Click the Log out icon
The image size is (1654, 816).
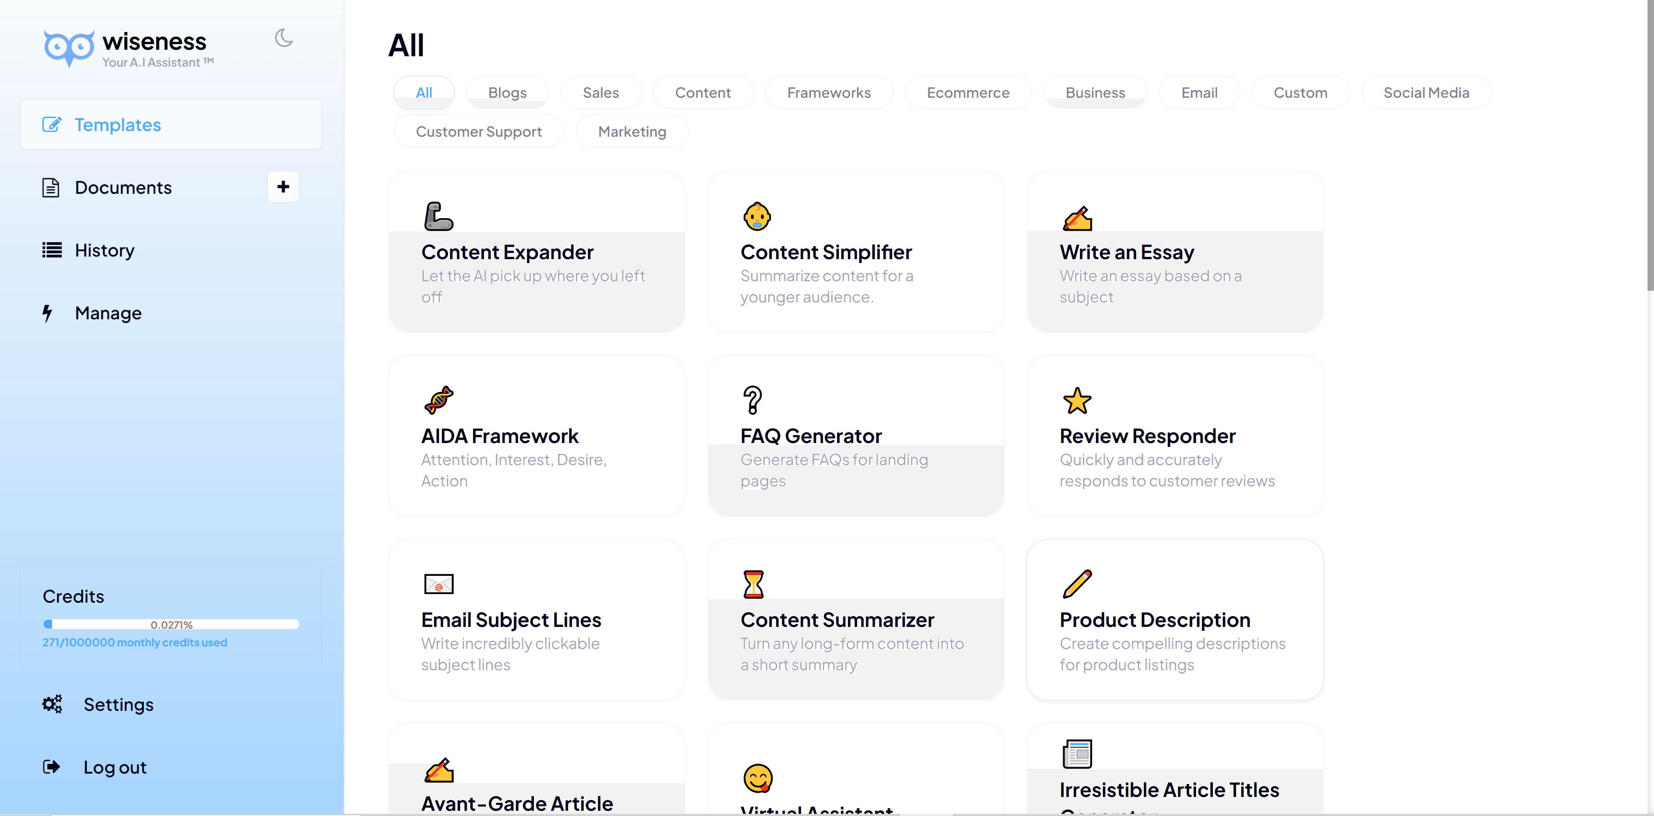52,767
